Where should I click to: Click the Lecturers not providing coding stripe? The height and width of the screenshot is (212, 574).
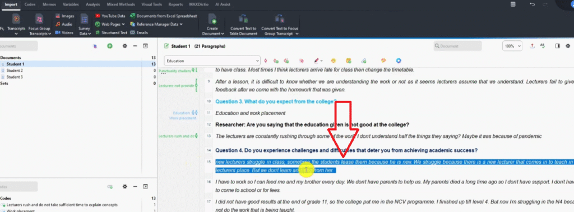(196, 85)
